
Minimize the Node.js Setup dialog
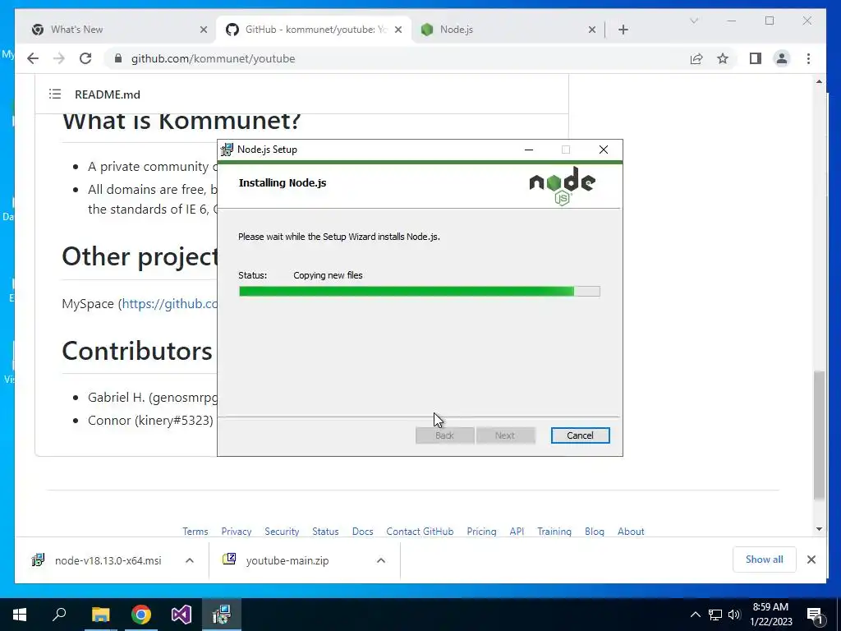pos(529,150)
